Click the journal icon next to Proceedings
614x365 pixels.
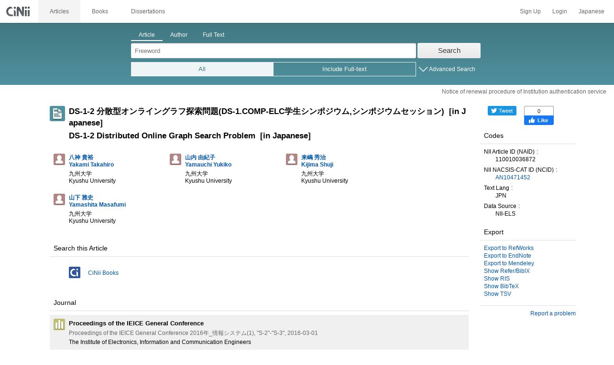59,324
